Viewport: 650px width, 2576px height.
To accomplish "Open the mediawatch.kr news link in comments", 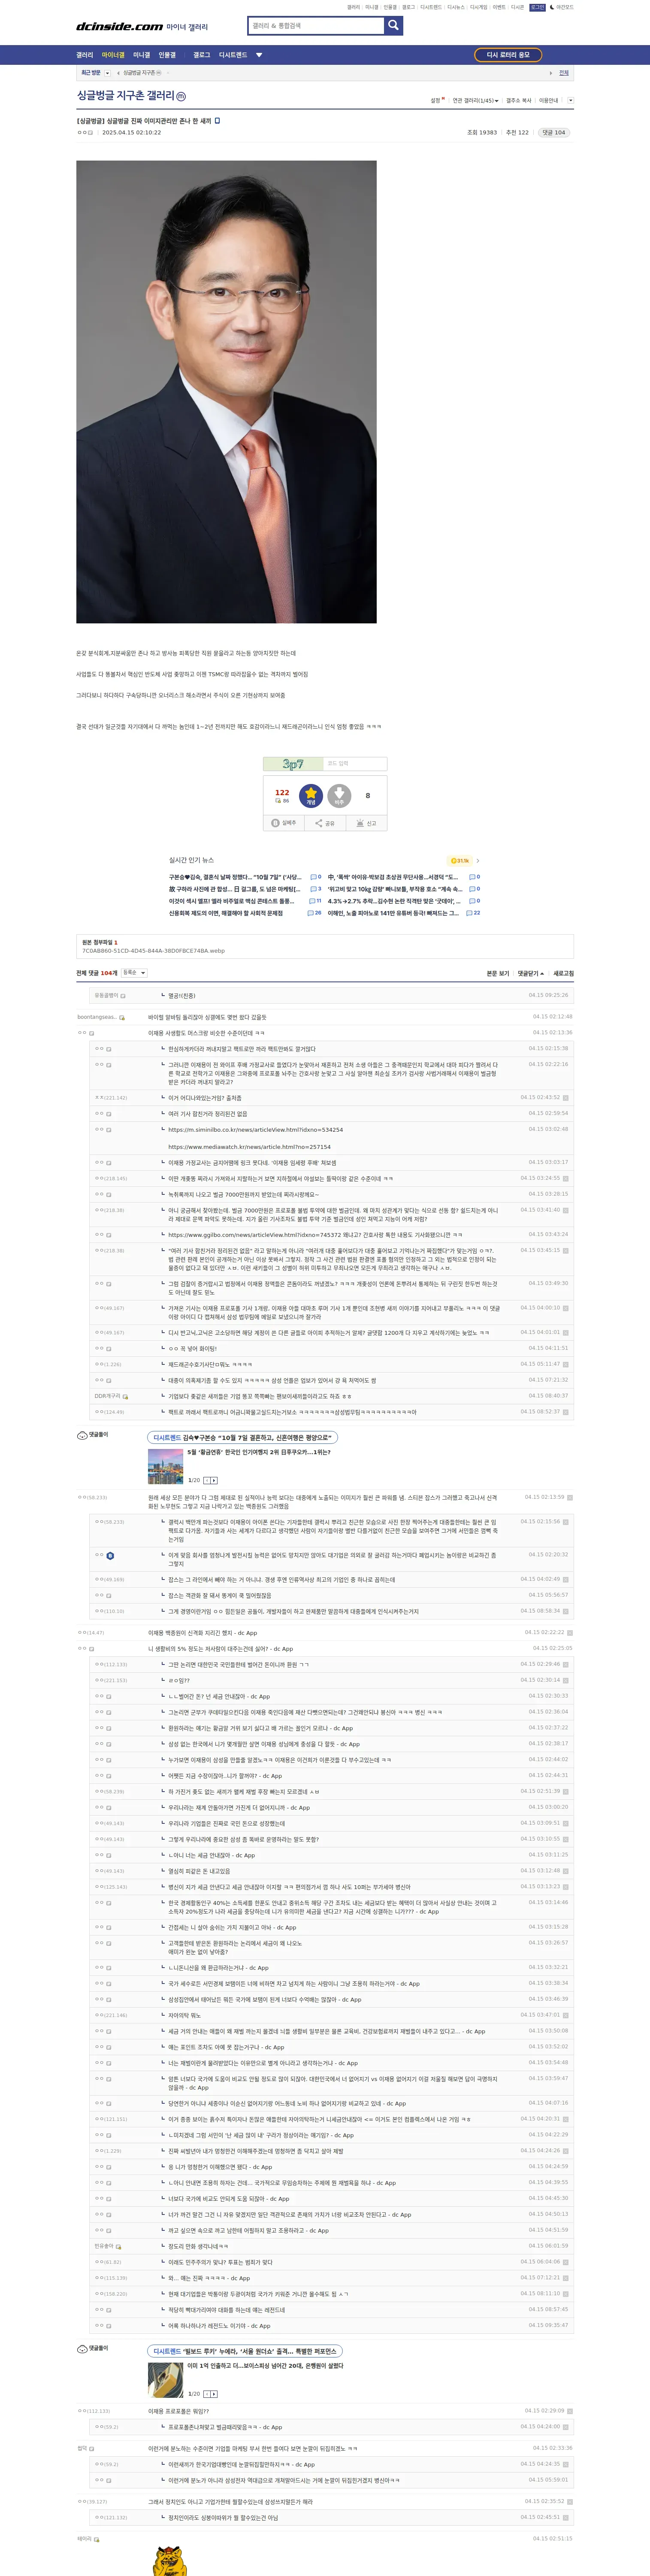I will pyautogui.click(x=249, y=1147).
